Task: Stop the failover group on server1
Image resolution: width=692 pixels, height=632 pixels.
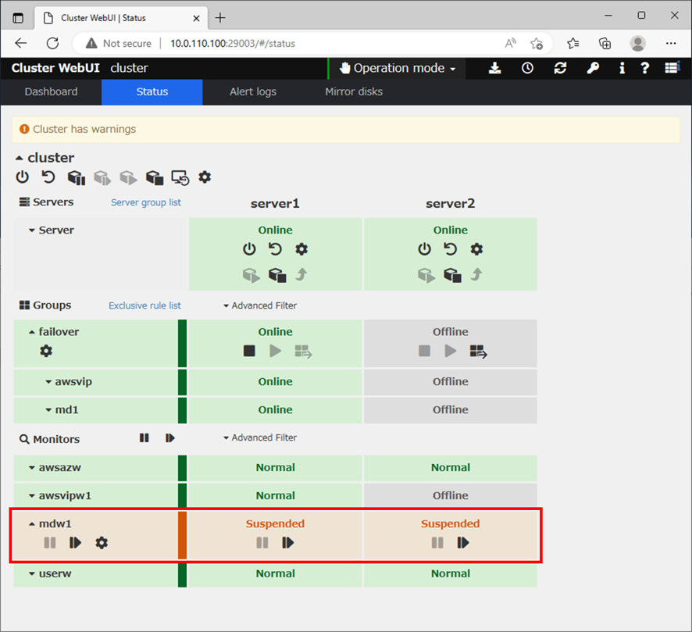Action: [249, 351]
